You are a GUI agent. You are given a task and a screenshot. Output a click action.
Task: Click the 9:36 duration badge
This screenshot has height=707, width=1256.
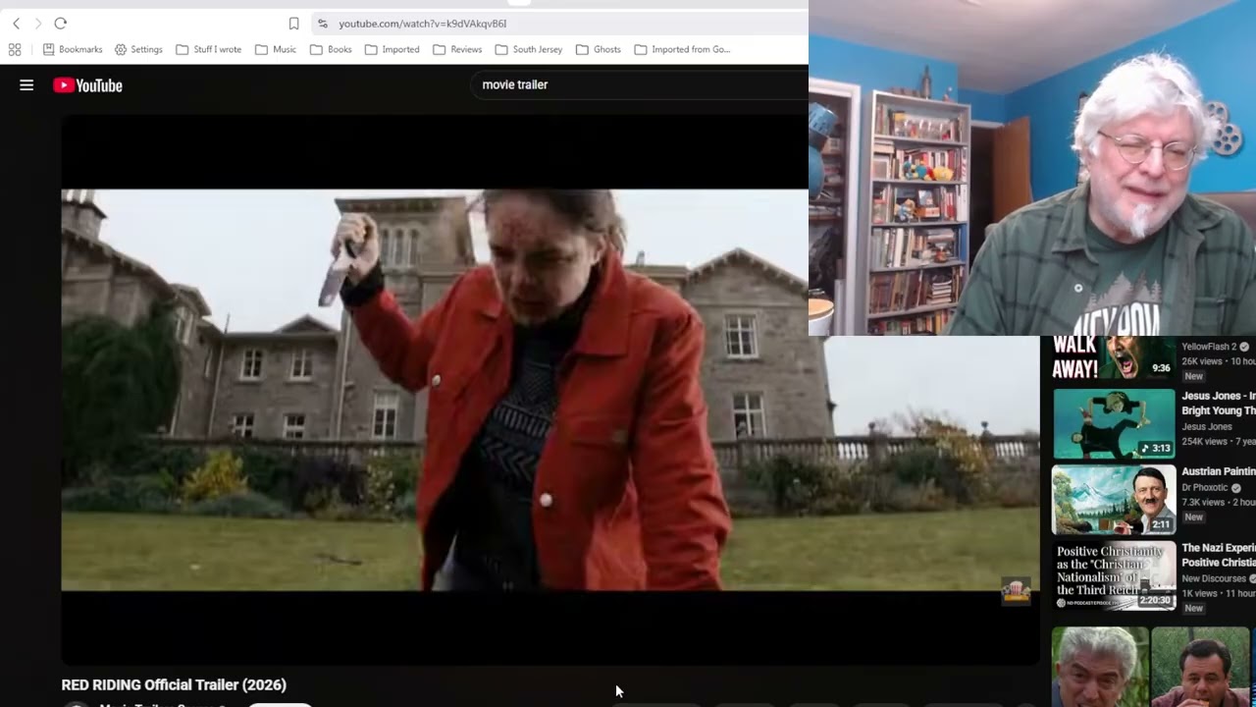(1161, 368)
